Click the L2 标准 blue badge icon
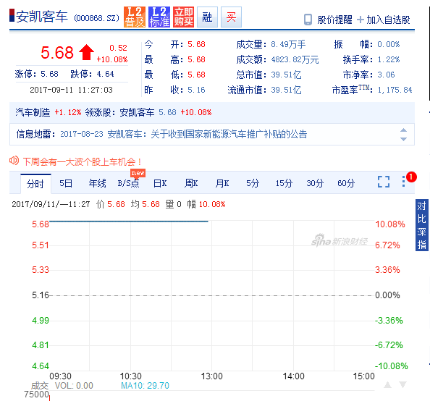Image resolution: width=430 pixels, height=401 pixels. point(159,17)
